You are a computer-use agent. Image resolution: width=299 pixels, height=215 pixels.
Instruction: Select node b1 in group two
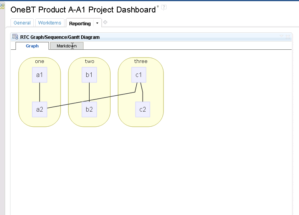89,75
